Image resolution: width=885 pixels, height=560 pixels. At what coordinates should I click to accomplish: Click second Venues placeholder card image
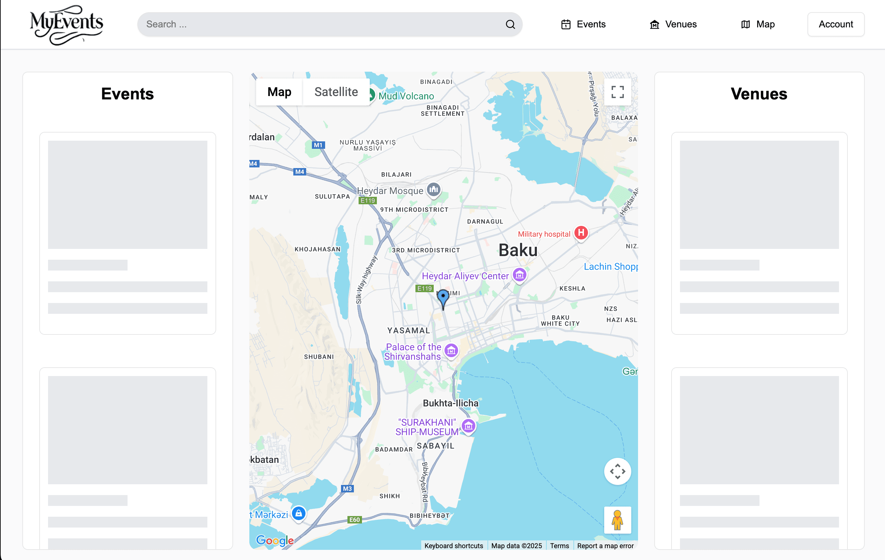pos(759,430)
